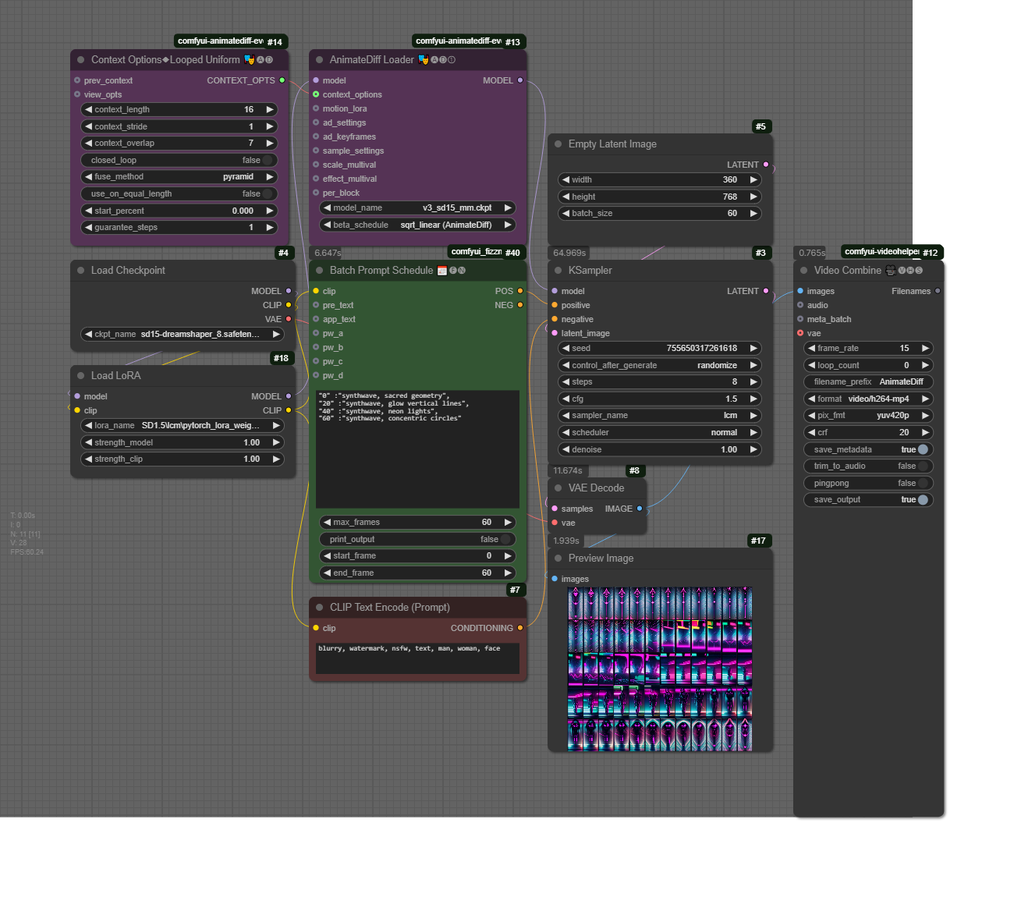1014x908 pixels.
Task: Click the LATENT output port of Empty Latent Image
Action: 766,165
